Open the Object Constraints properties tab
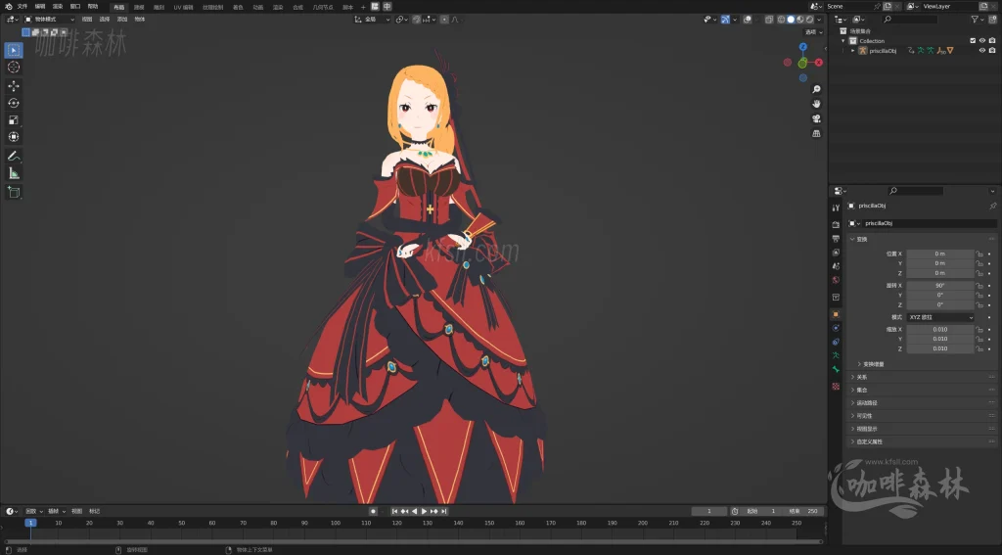 [836, 342]
